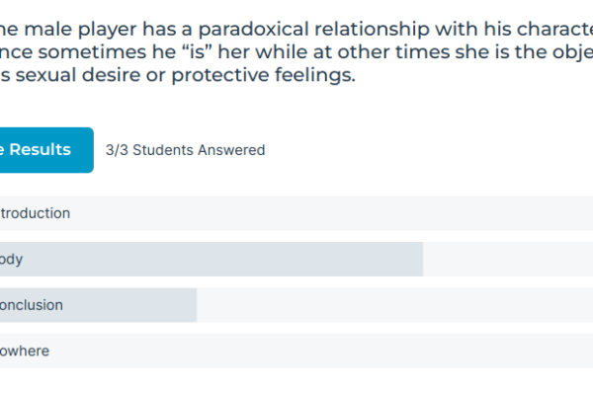Click the phrase protective feelings
This screenshot has height=395, width=593.
point(264,75)
